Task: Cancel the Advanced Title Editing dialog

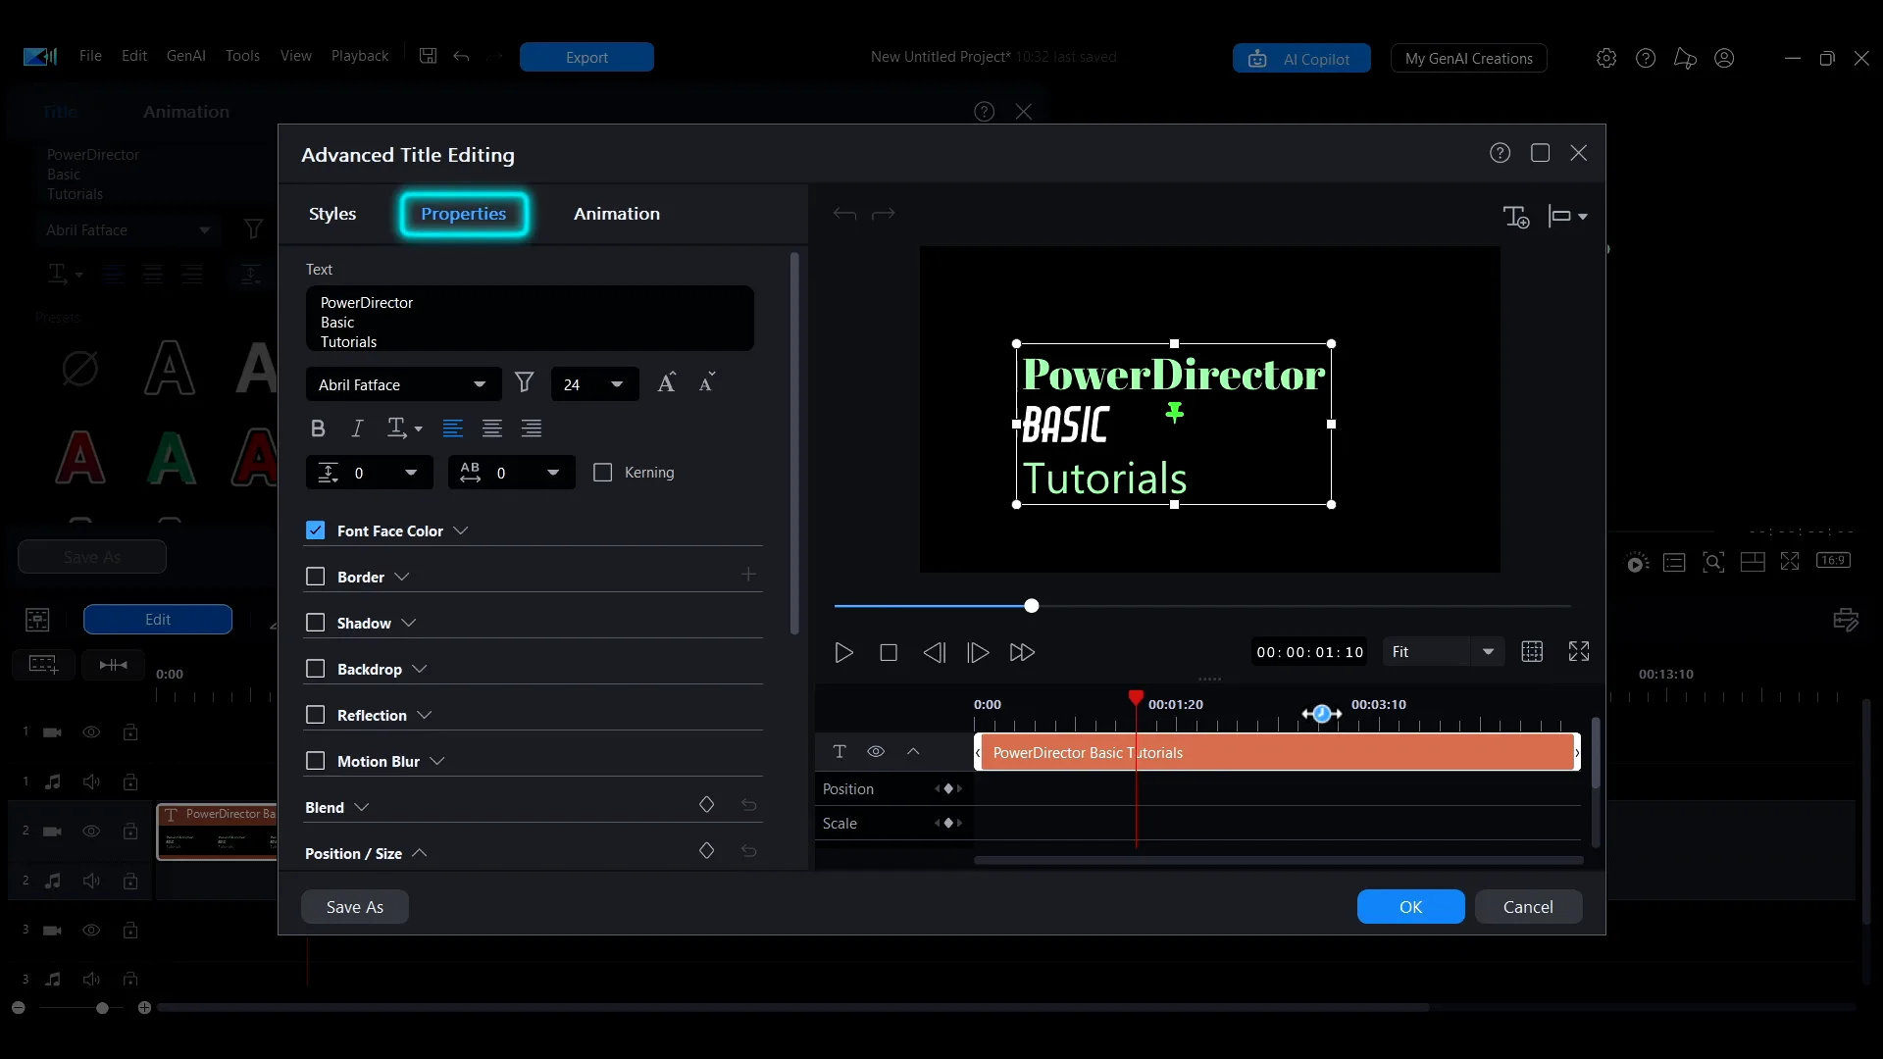Action: coord(1528,907)
